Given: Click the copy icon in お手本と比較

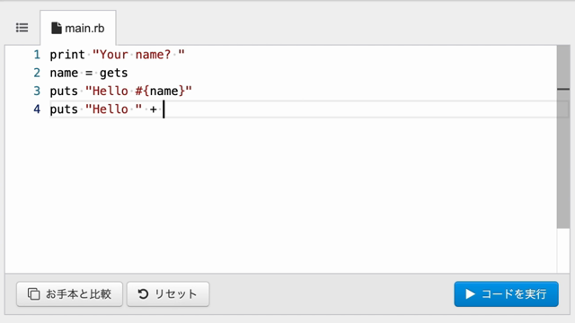Looking at the screenshot, I should [34, 293].
